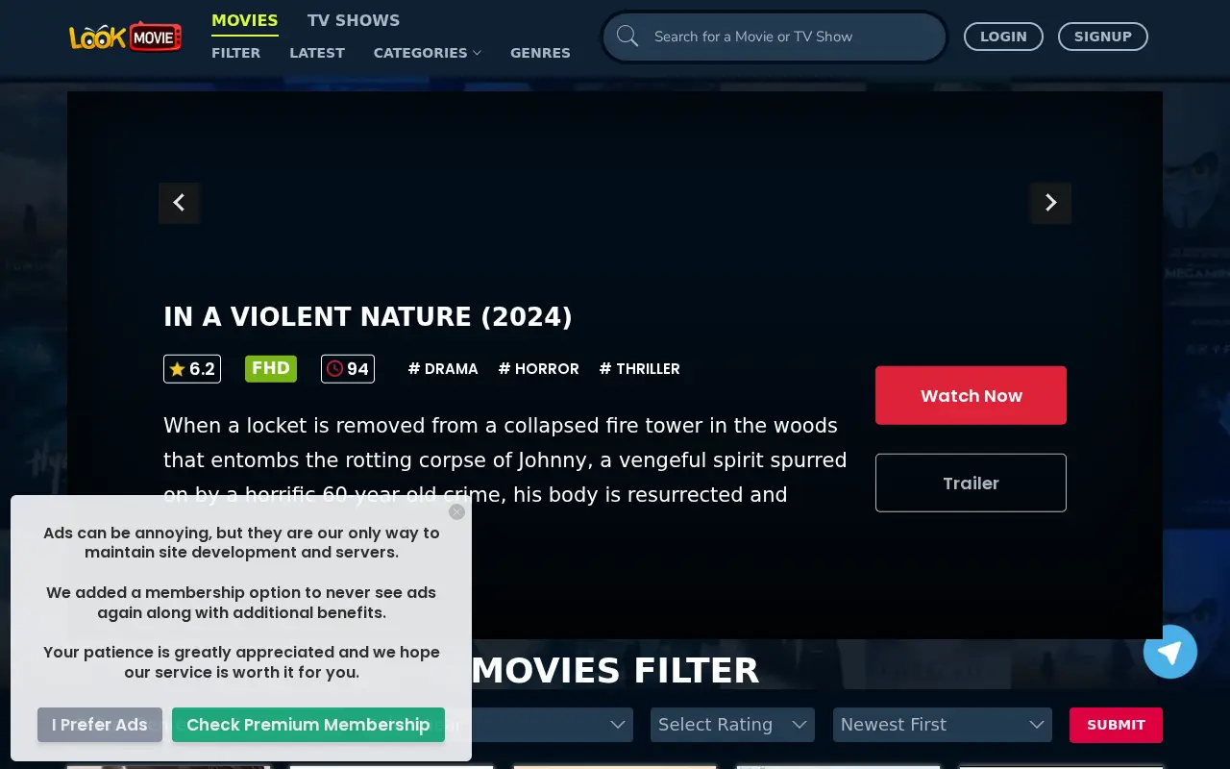Open the Newest First sort dropdown

point(943,725)
